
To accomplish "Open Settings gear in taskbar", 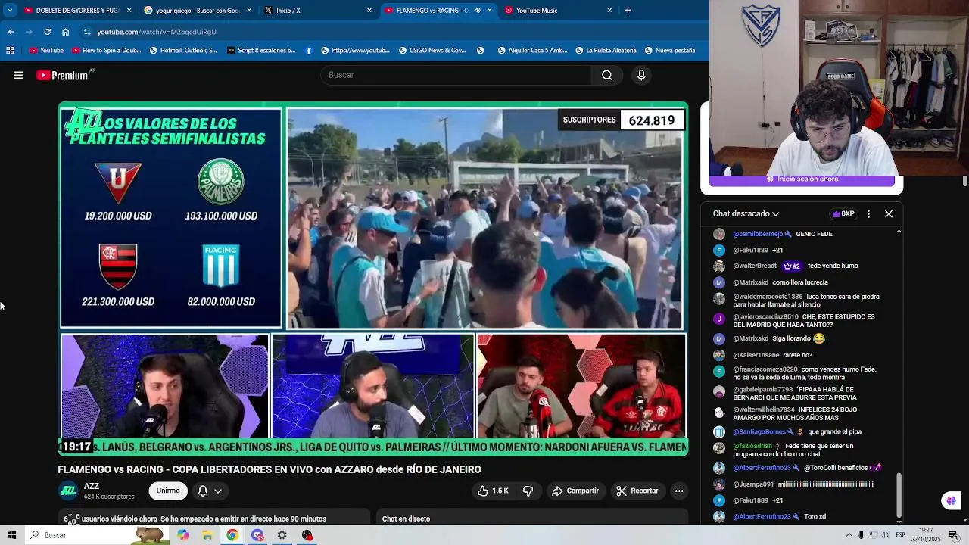I will pos(282,535).
